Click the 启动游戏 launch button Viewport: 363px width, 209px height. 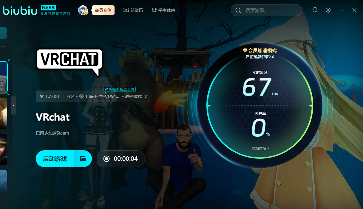coord(55,159)
